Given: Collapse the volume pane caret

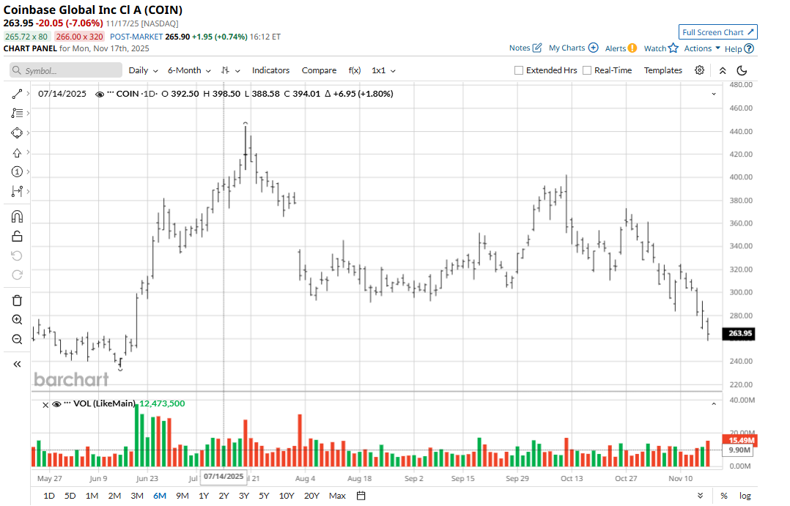Looking at the screenshot, I should pyautogui.click(x=714, y=403).
